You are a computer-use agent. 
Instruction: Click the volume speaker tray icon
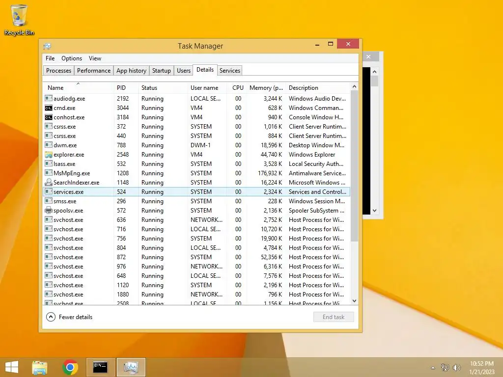(x=456, y=367)
